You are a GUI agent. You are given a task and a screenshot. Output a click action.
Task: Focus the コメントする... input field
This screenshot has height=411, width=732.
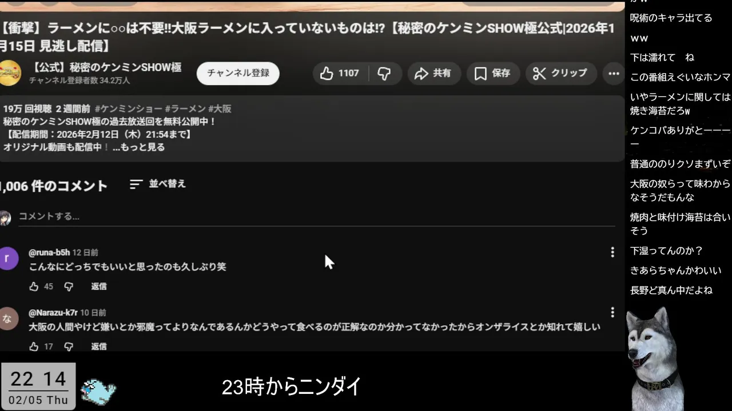317,217
